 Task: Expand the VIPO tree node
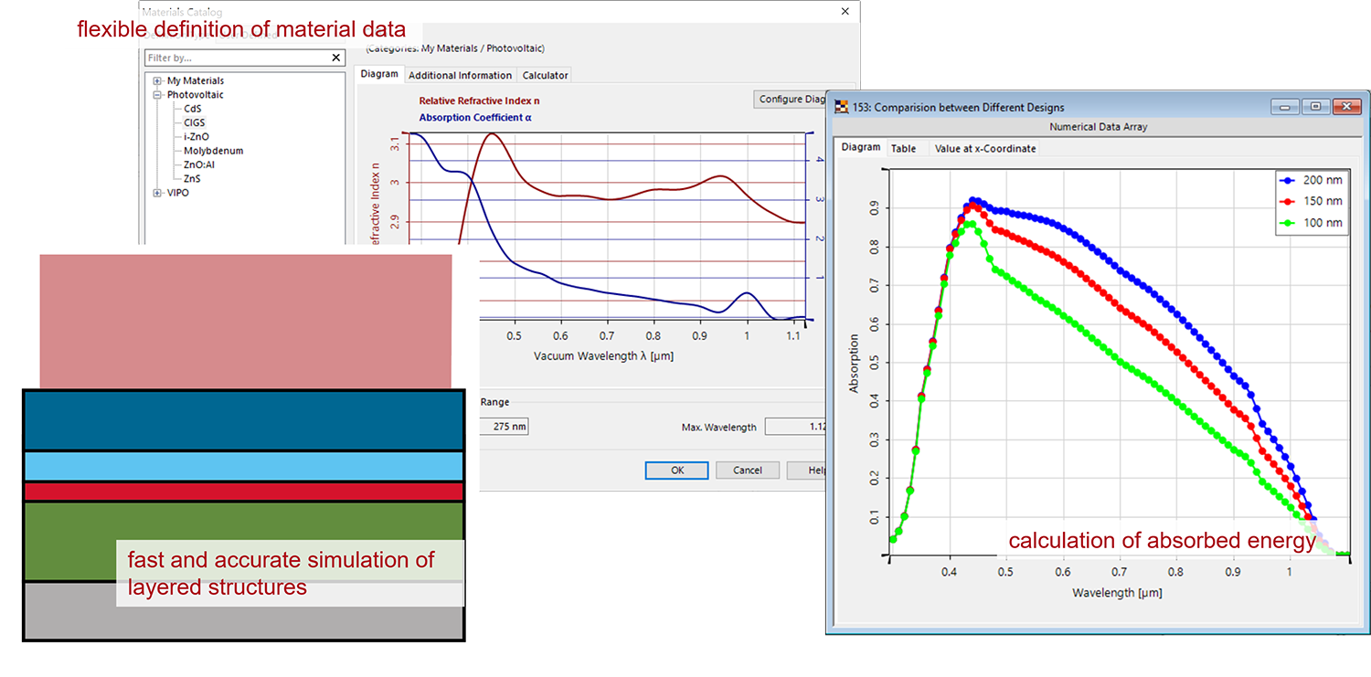pos(157,193)
